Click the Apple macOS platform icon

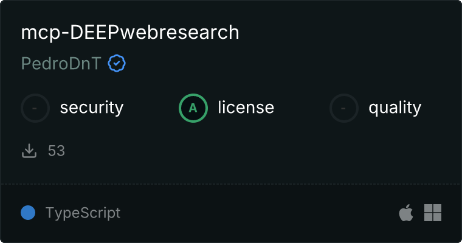click(x=406, y=213)
